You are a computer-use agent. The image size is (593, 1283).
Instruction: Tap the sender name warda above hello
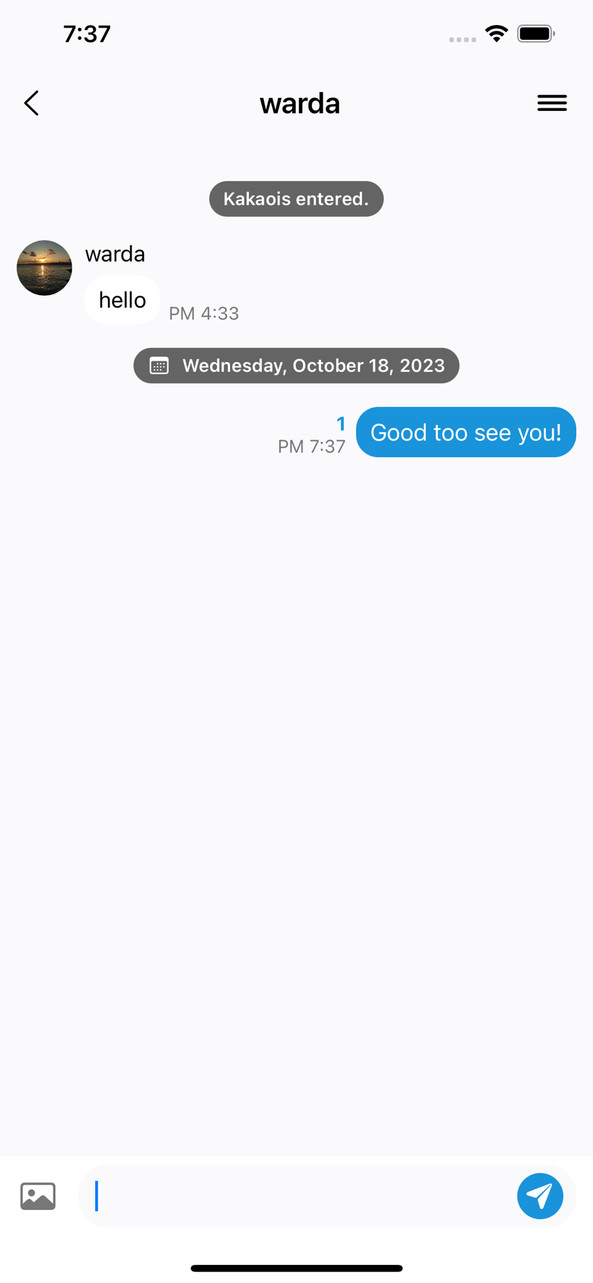[x=115, y=254]
